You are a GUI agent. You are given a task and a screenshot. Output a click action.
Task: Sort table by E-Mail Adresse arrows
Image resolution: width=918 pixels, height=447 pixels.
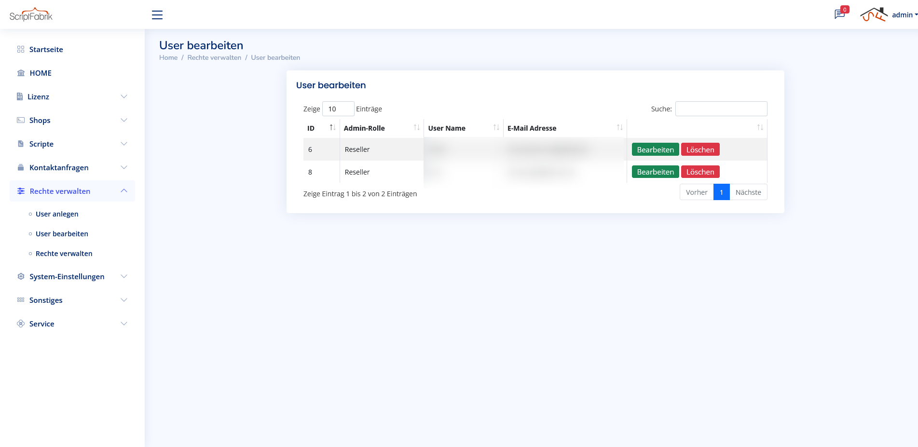(x=620, y=127)
